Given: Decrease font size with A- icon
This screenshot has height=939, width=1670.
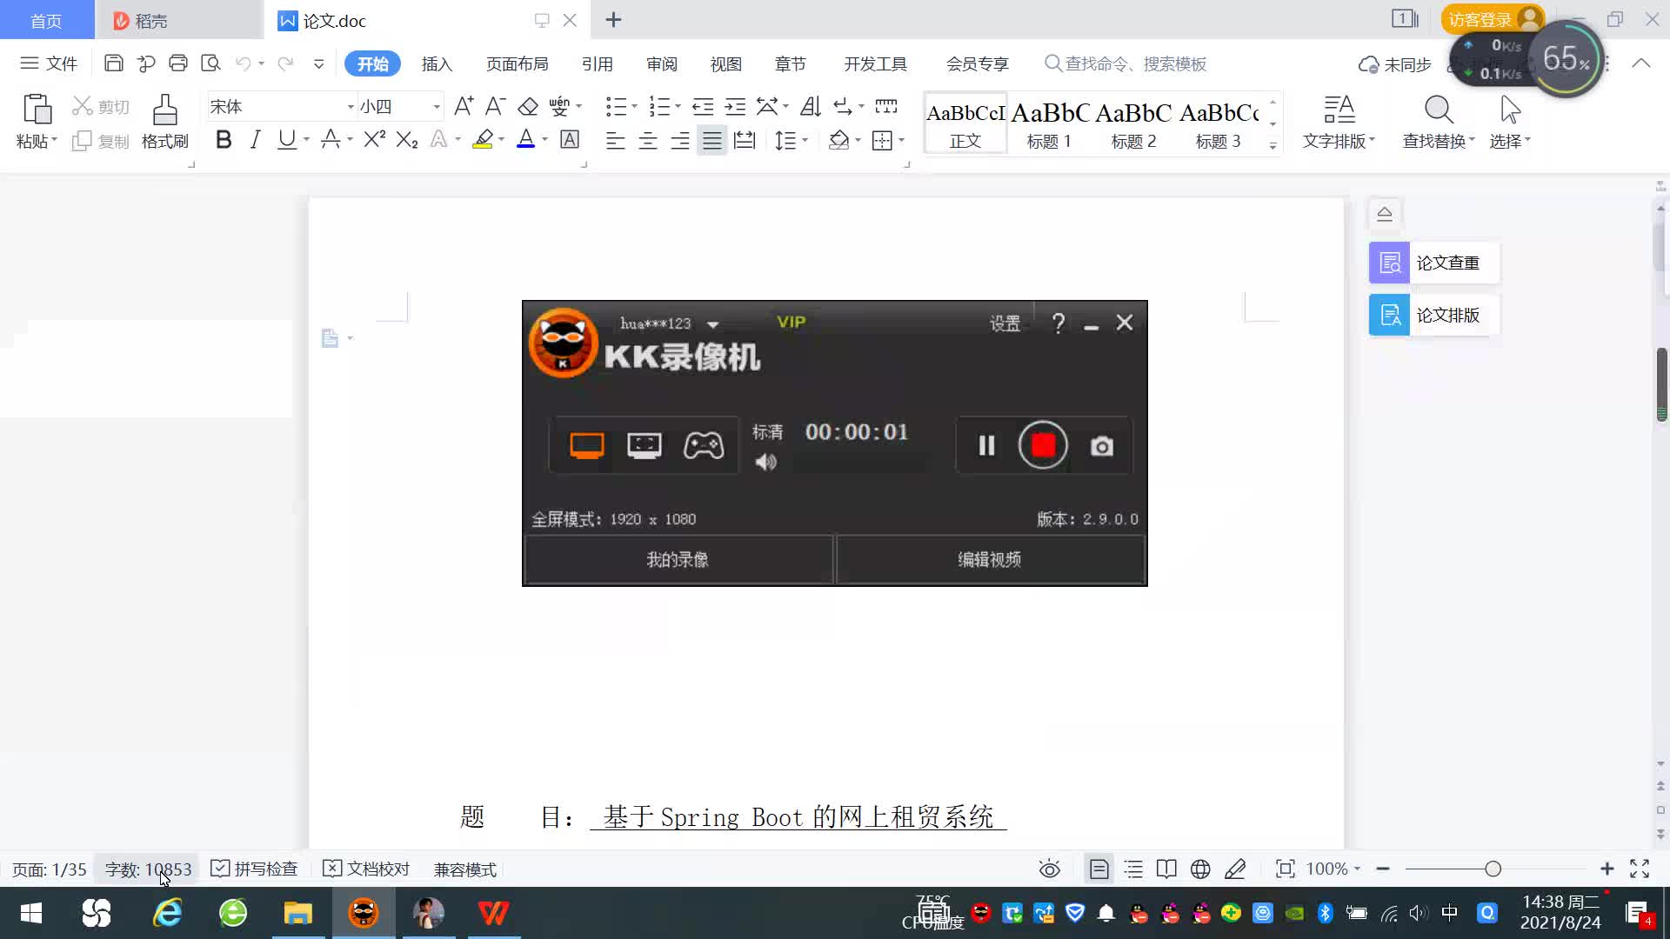Looking at the screenshot, I should 495,106.
